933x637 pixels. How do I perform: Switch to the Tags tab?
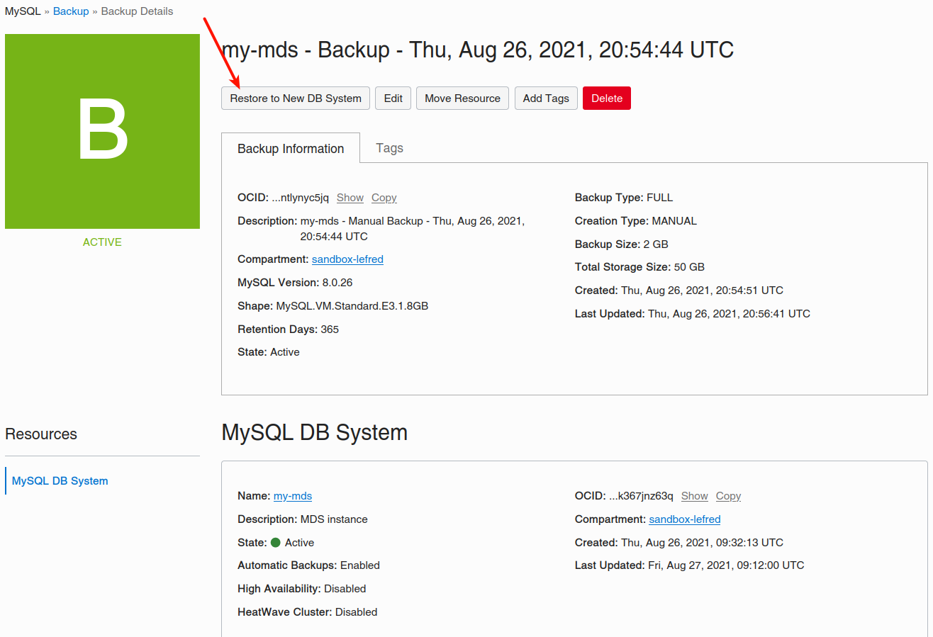(389, 148)
